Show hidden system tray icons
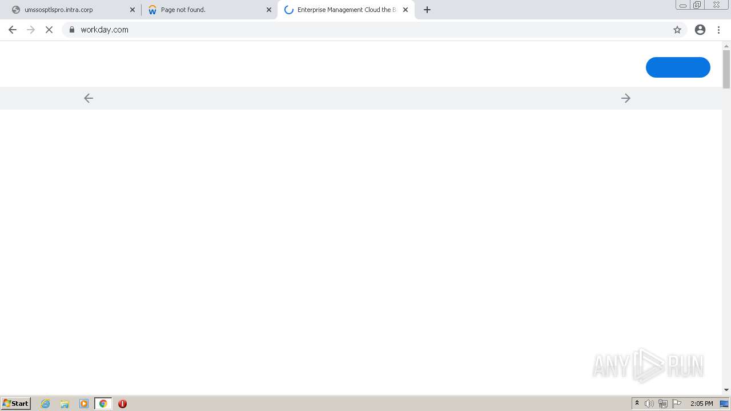The height and width of the screenshot is (411, 731). click(637, 404)
